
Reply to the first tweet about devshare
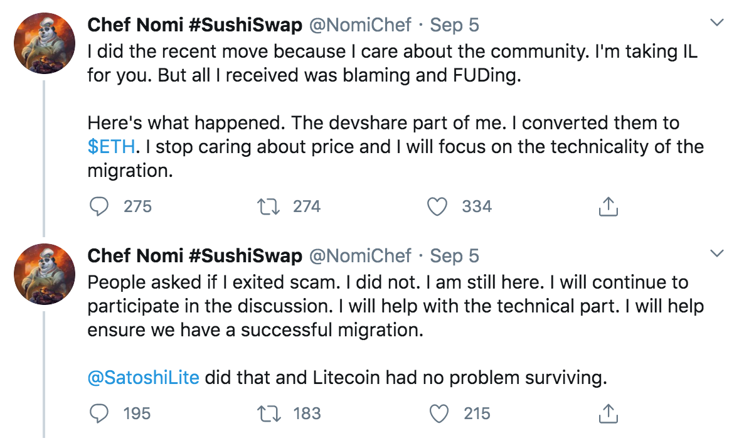(x=99, y=206)
